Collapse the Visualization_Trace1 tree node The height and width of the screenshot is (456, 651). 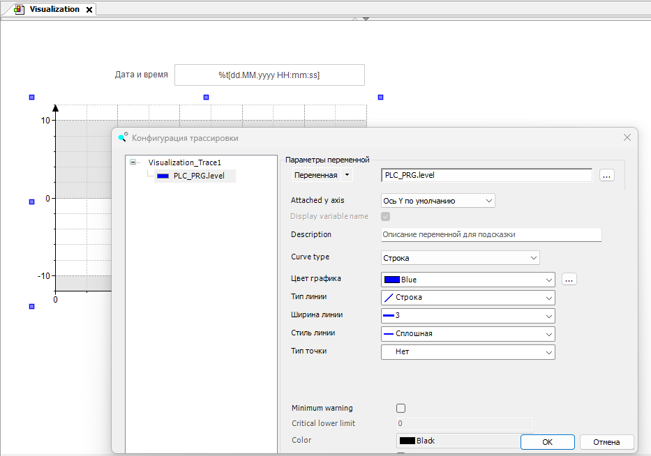pos(133,162)
